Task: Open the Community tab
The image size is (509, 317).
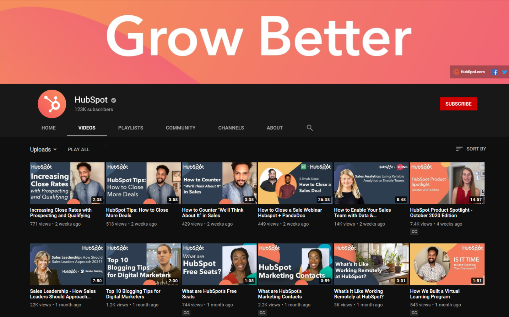Action: 180,128
